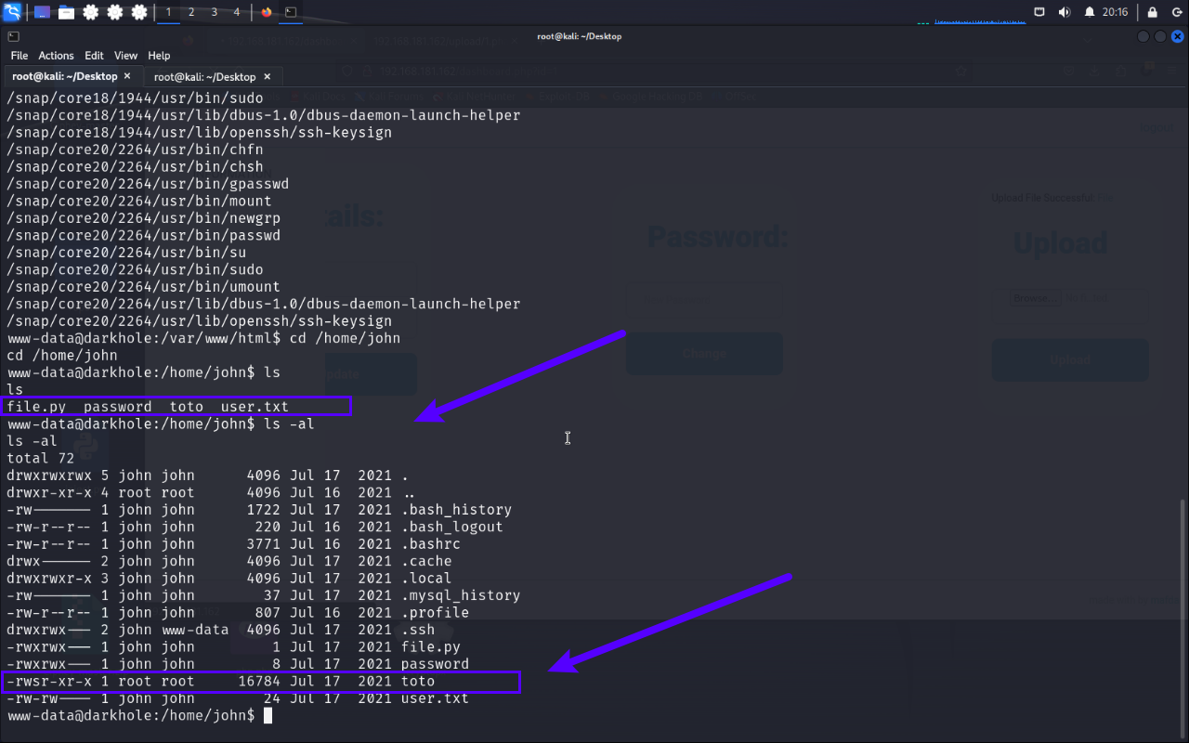Lock the screen with the padlock icon
Viewport: 1189px width, 743px height.
[1152, 12]
